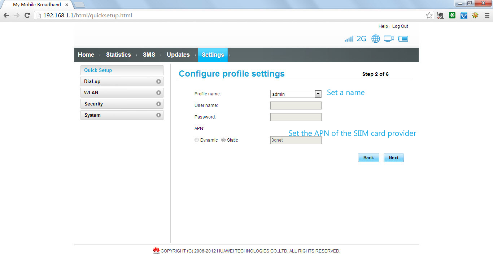Viewport: 493px width, 263px height.
Task: Go Back to the previous setup step
Action: 368,158
